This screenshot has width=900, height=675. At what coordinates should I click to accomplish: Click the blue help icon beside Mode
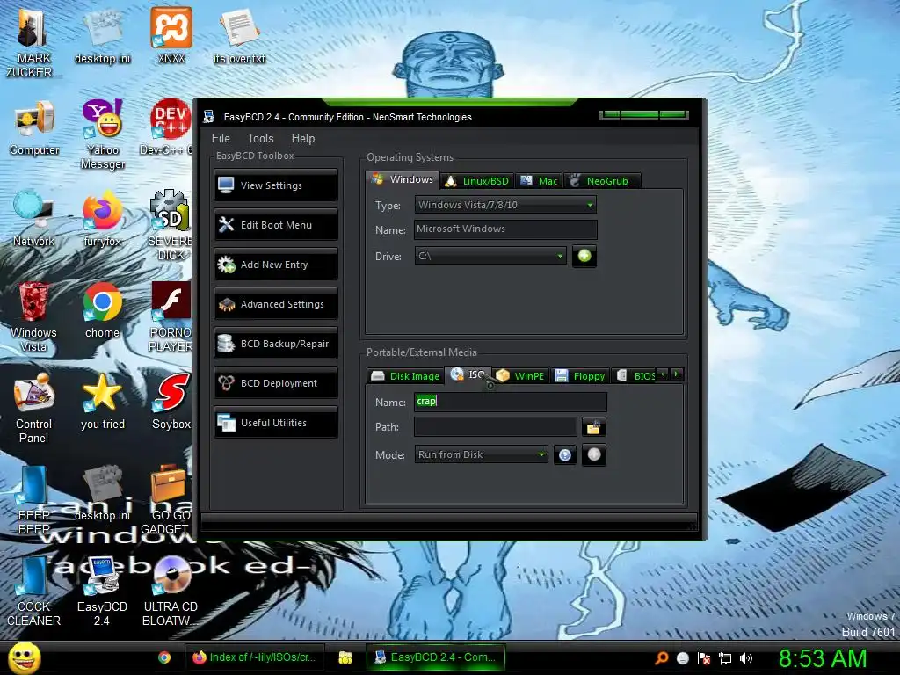pos(565,455)
